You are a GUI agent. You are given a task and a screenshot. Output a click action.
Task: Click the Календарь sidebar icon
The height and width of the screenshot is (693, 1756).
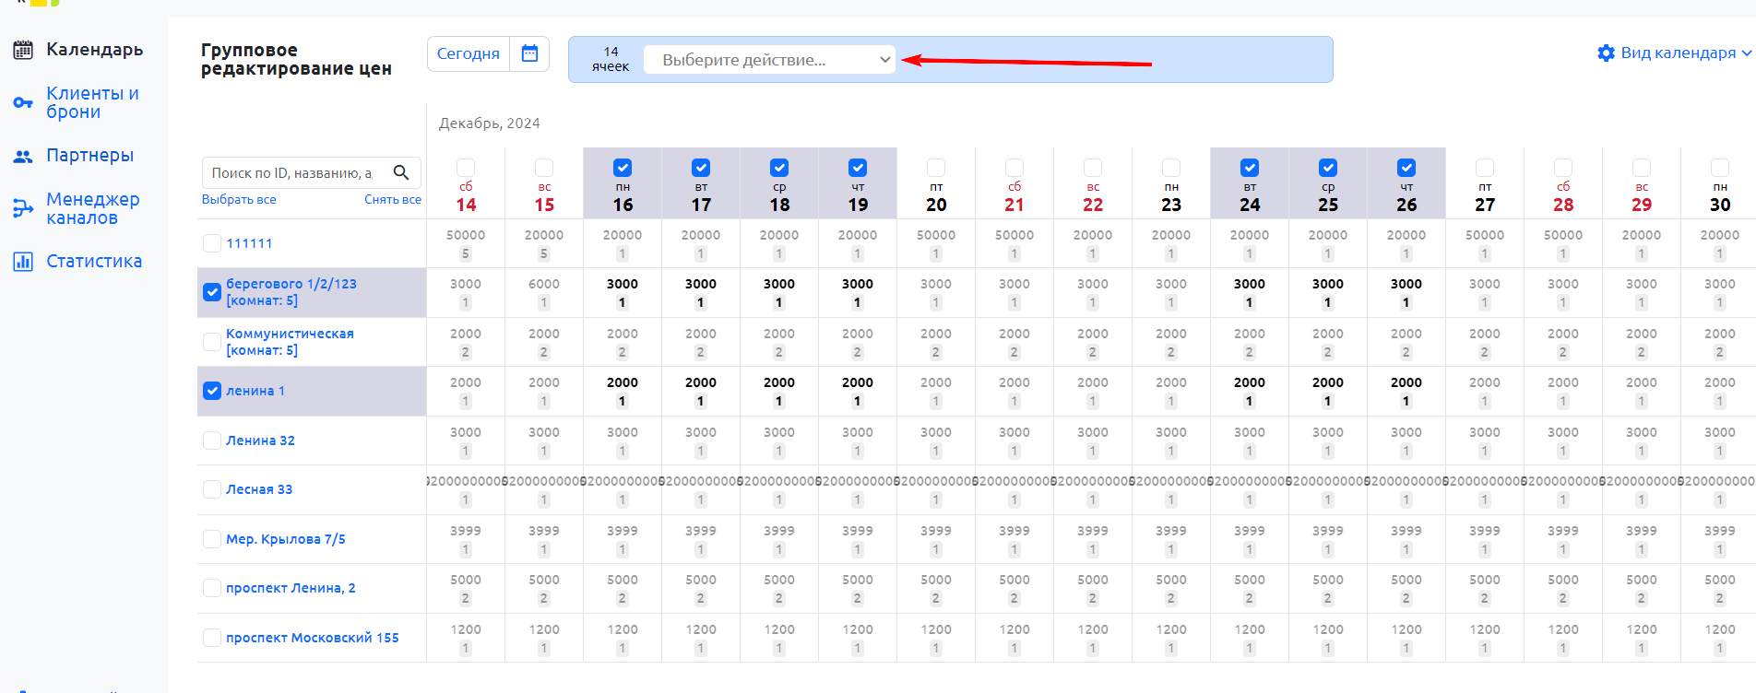[23, 50]
